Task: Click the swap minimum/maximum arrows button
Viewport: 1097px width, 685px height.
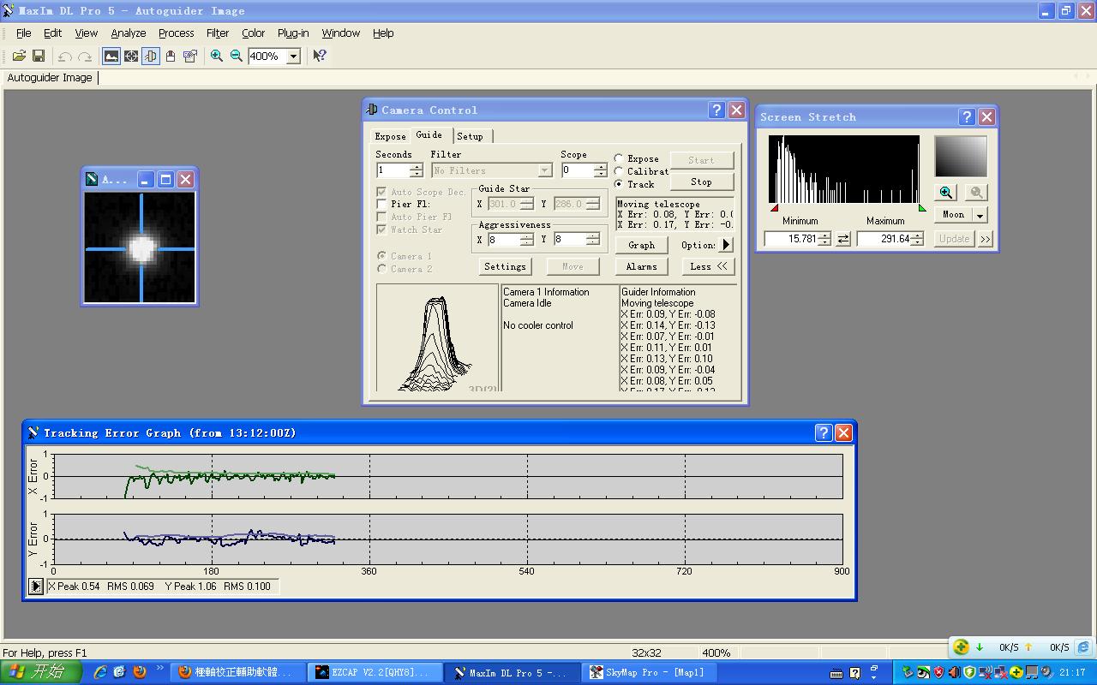Action: pyautogui.click(x=843, y=239)
